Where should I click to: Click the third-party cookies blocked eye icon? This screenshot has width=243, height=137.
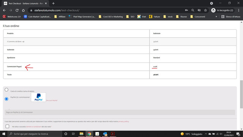pyautogui.click(x=199, y=10)
